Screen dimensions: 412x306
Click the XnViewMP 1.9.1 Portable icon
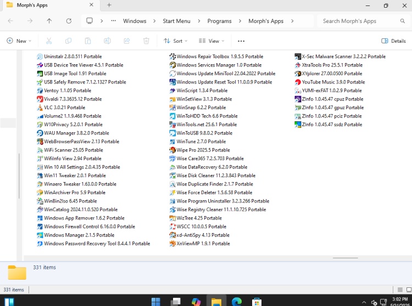point(172,243)
